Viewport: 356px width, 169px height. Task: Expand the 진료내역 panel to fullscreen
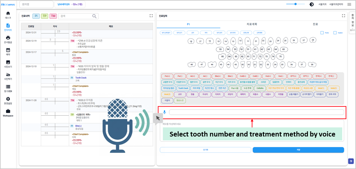click(151, 16)
